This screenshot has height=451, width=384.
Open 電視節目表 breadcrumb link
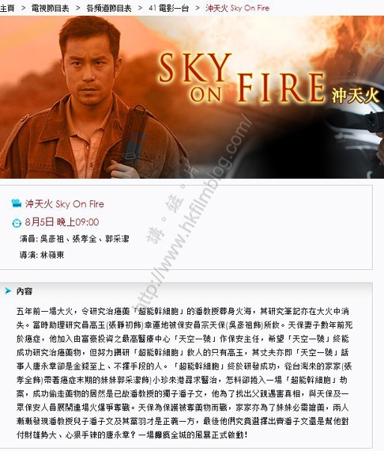pos(51,8)
